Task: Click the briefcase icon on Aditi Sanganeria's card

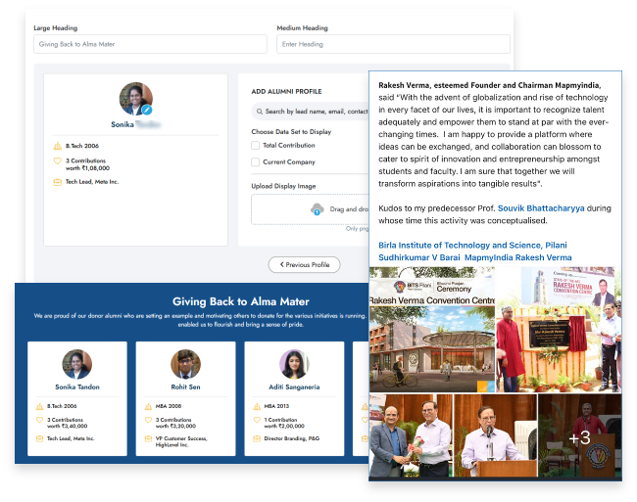Action: 257,438
